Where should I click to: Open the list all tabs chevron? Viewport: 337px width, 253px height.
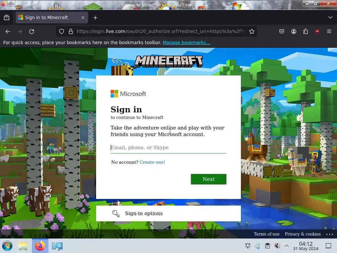[x=330, y=17]
